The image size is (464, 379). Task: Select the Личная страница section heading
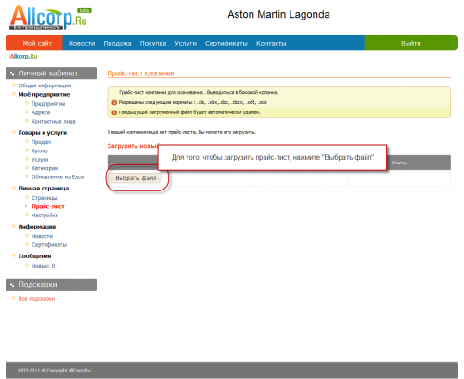pos(44,189)
